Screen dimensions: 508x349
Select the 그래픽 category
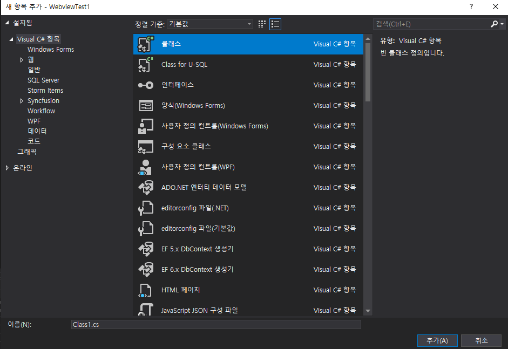[x=27, y=152]
